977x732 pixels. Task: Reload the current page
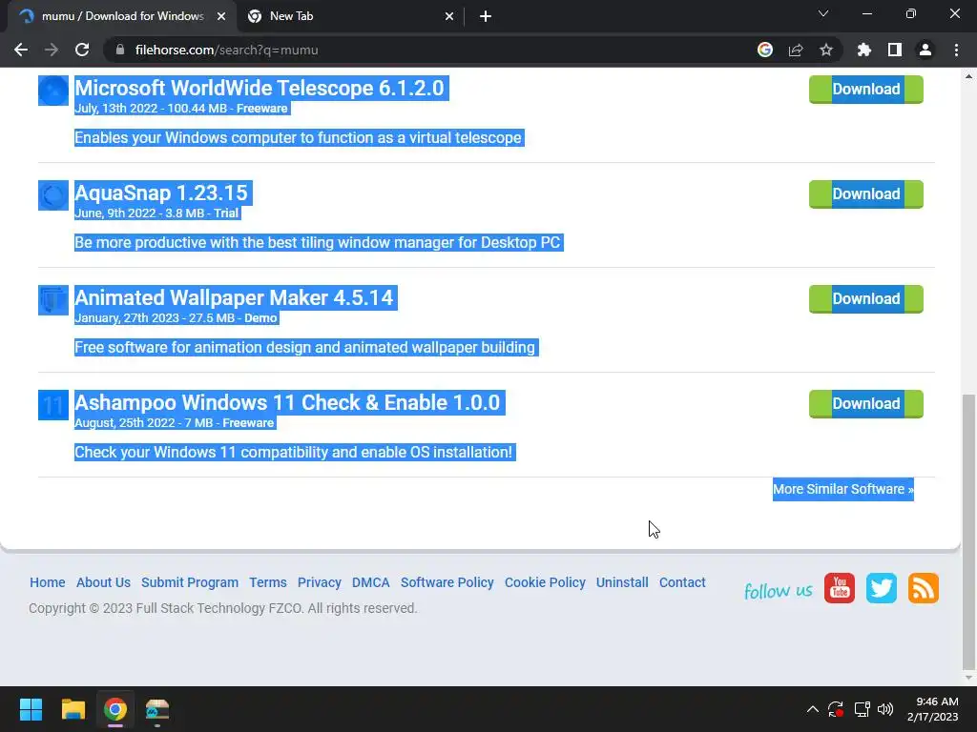pyautogui.click(x=82, y=50)
